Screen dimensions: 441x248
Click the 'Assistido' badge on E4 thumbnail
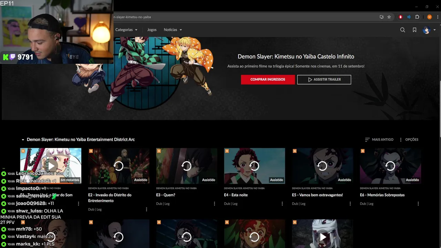click(276, 180)
